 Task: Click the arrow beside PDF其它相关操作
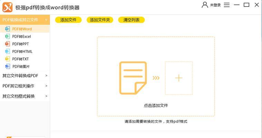(46, 86)
